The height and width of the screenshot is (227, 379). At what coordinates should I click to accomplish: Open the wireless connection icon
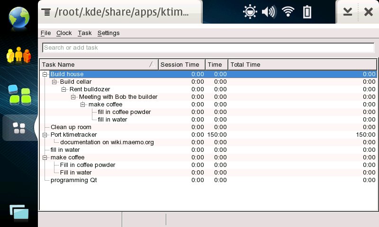tap(288, 12)
